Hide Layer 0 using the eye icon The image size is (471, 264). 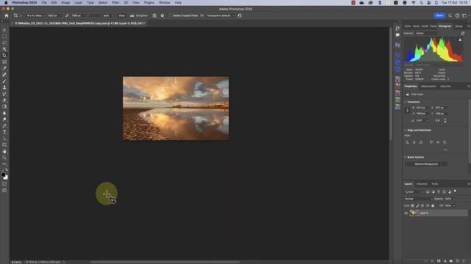pyautogui.click(x=406, y=213)
